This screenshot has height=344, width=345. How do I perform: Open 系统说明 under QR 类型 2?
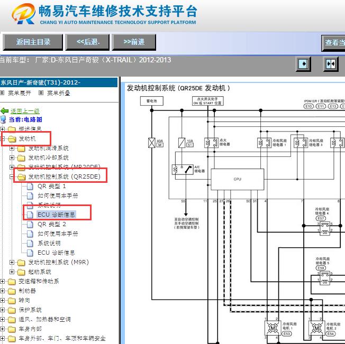49,243
